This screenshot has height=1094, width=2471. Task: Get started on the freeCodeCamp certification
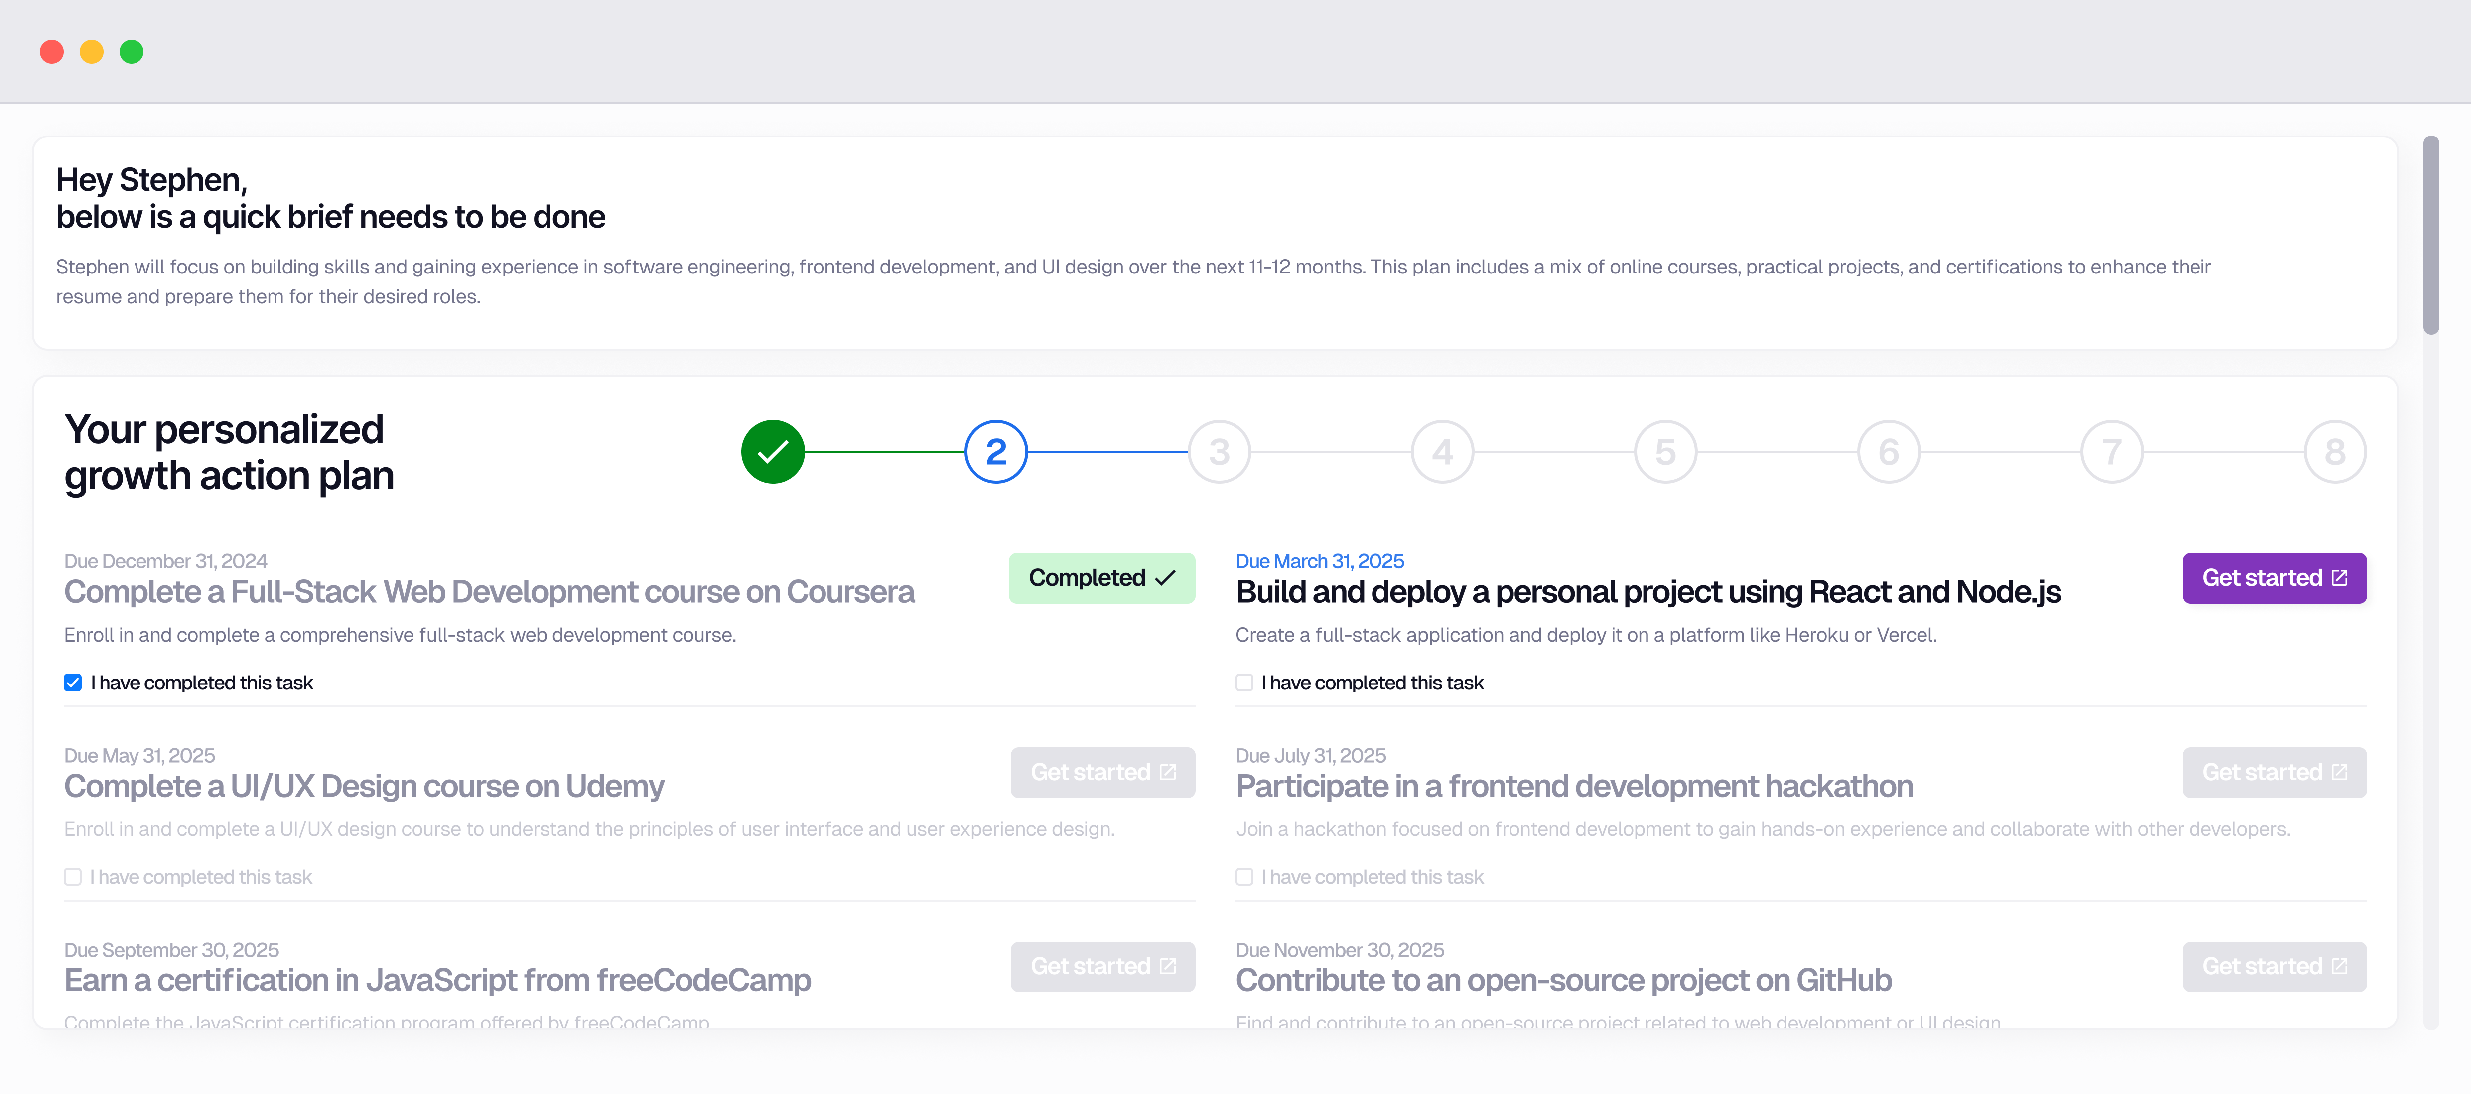(1102, 966)
